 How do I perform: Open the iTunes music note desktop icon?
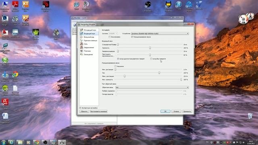tap(179, 5)
